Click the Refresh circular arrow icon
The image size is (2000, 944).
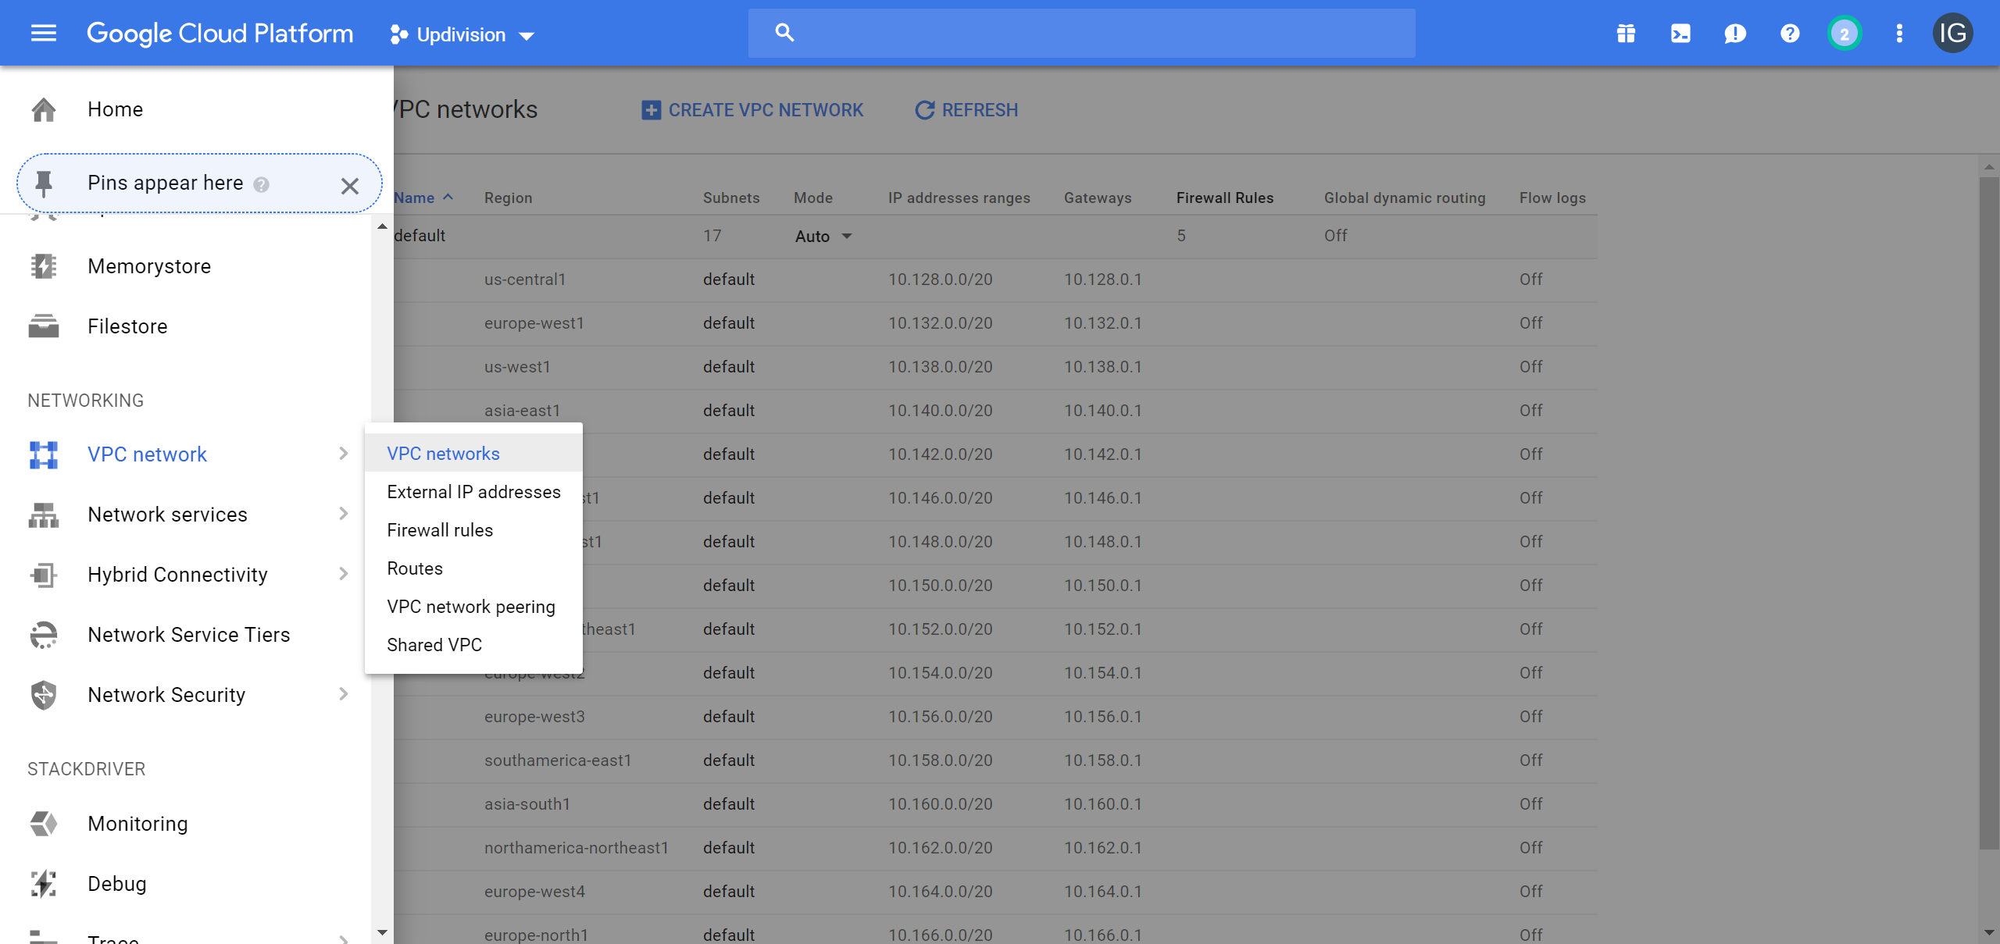click(924, 110)
